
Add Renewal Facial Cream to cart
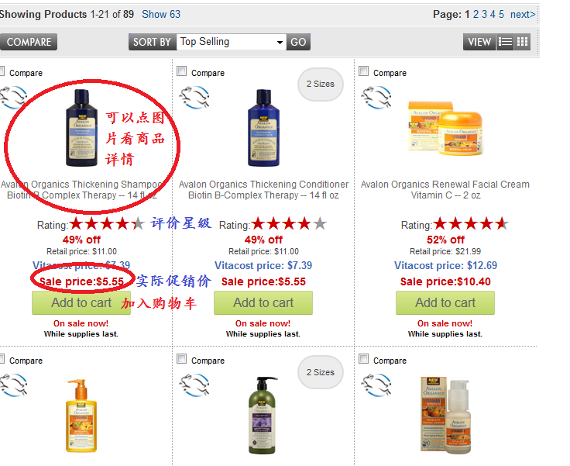click(x=445, y=302)
